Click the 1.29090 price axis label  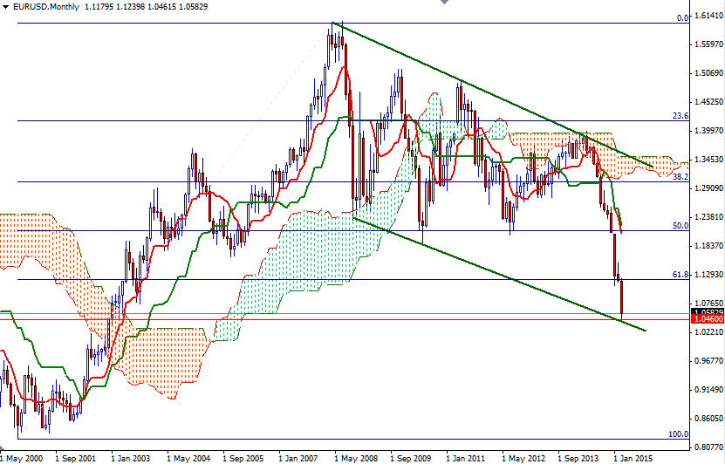point(708,188)
